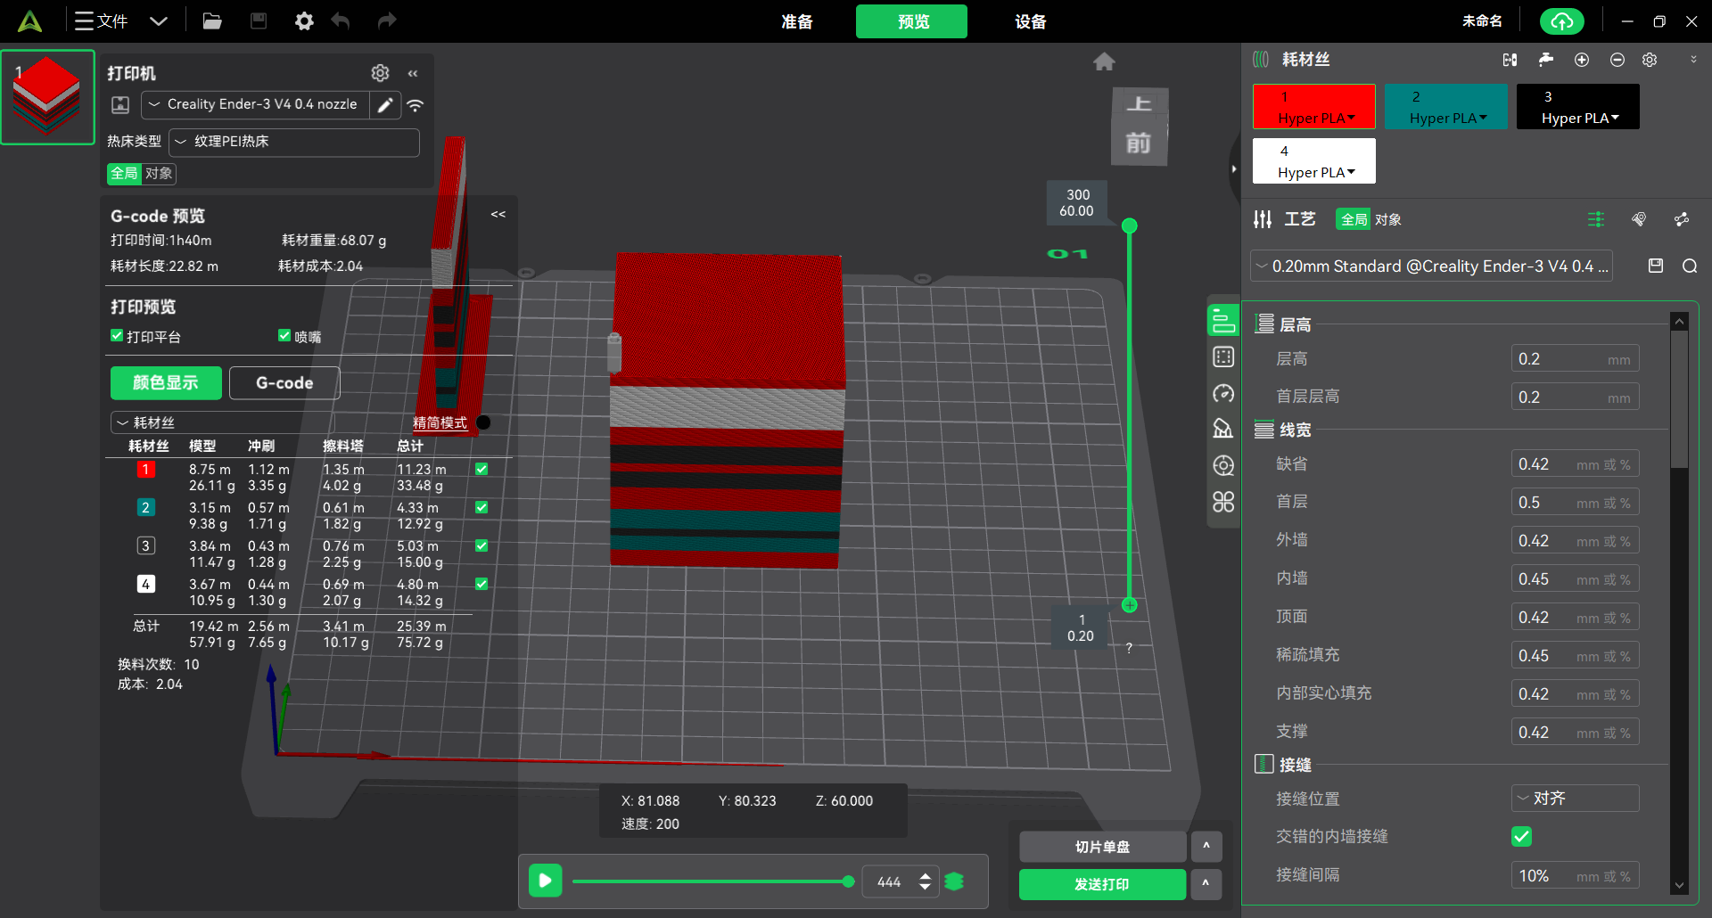Screen dimensions: 1712x918
Task: Click the printer Wi-Fi connection icon
Action: coord(416,105)
